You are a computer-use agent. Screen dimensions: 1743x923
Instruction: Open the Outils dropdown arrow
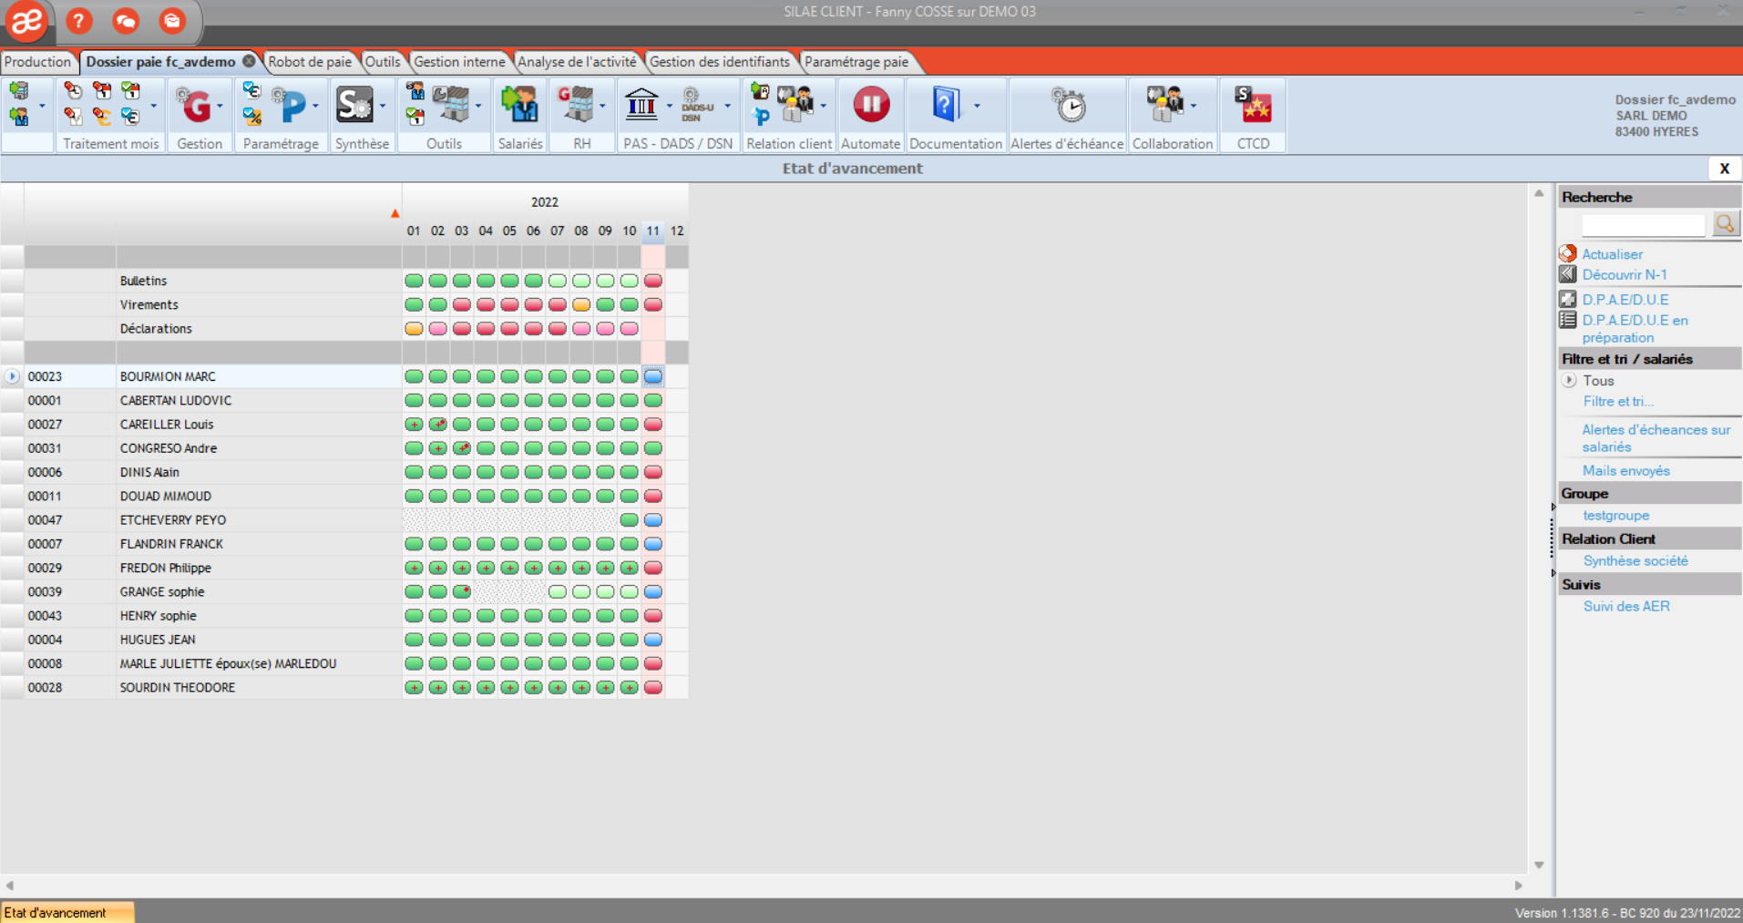478,105
